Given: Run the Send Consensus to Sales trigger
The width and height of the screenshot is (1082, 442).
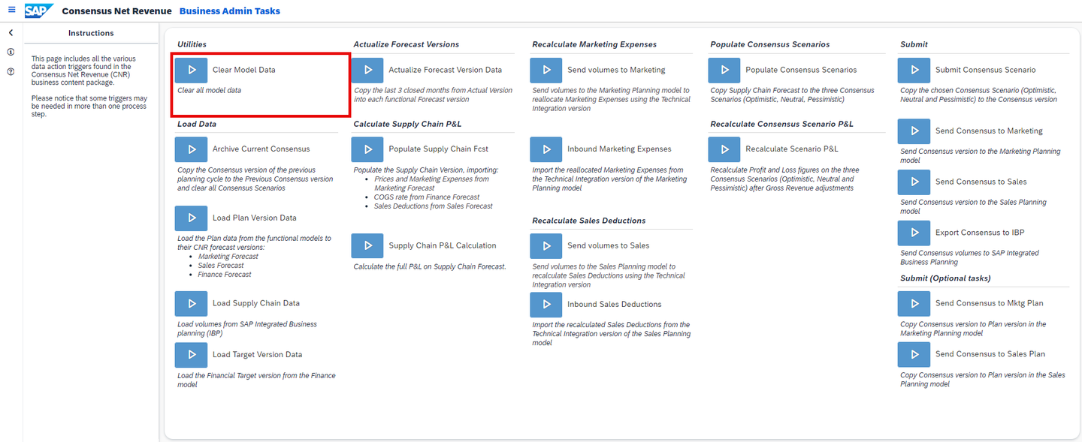Looking at the screenshot, I should click(914, 182).
